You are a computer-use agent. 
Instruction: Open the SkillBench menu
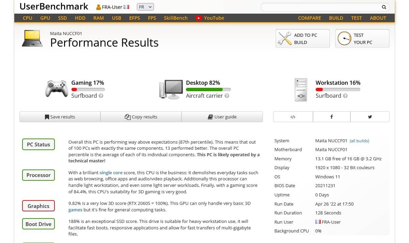(x=176, y=18)
